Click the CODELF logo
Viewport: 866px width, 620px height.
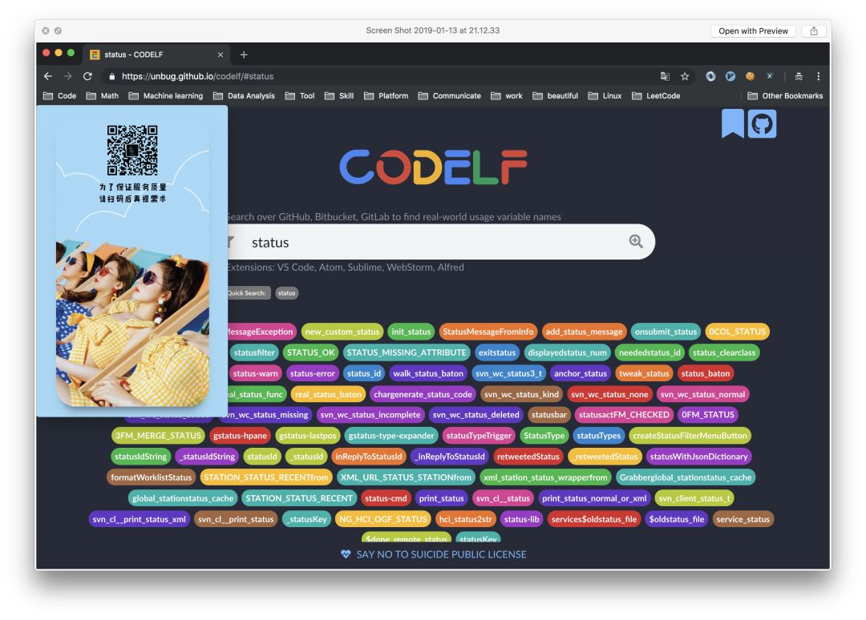click(x=434, y=167)
